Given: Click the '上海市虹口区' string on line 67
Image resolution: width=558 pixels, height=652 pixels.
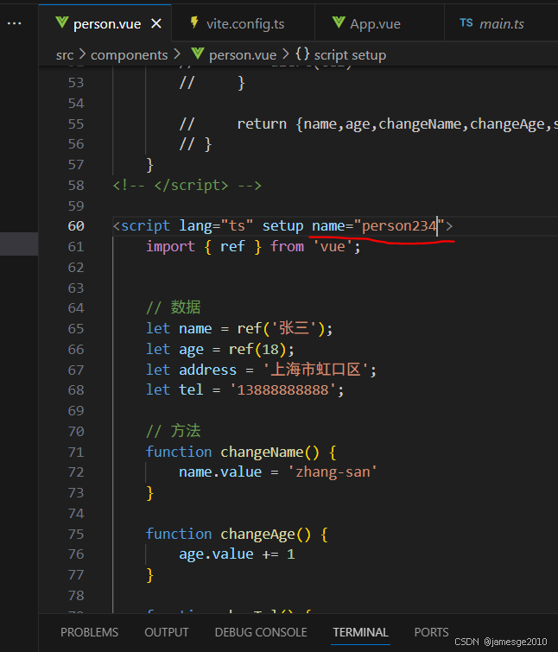Looking at the screenshot, I should [x=315, y=370].
